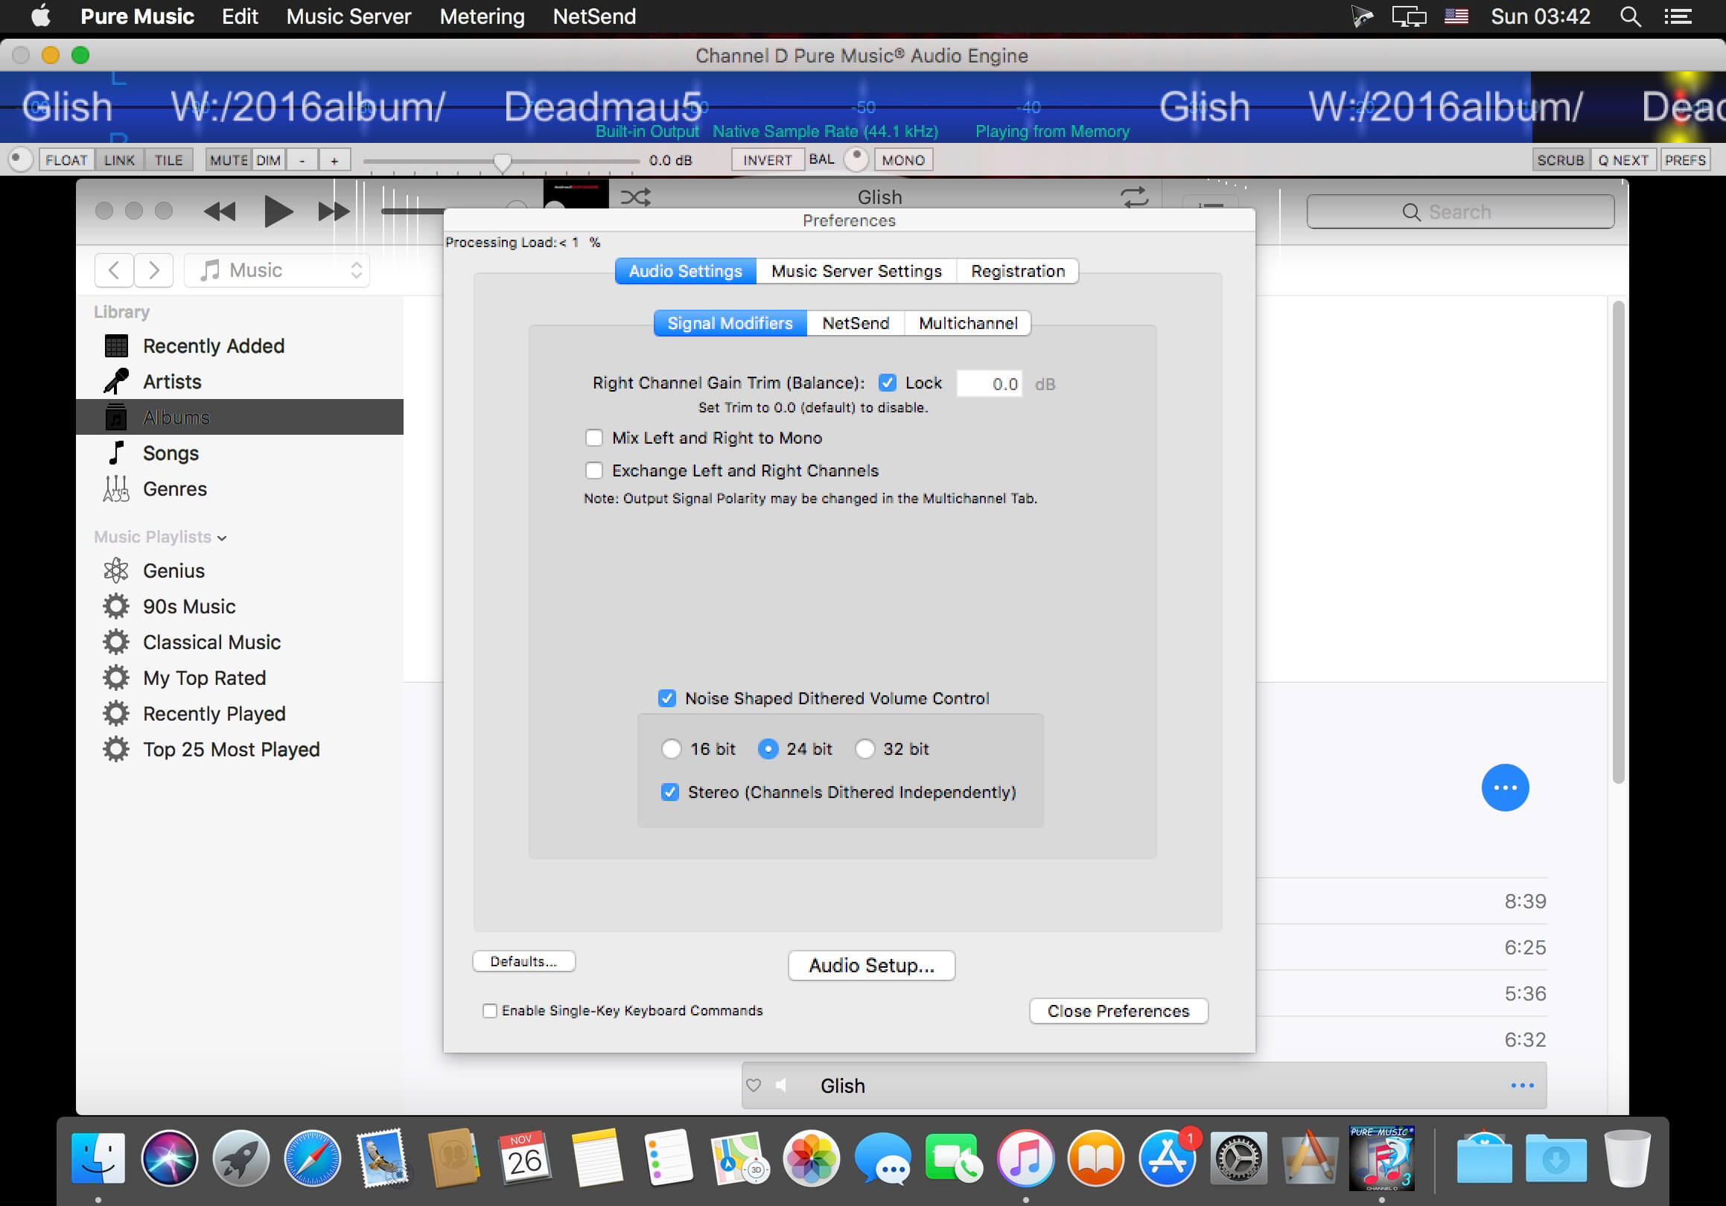Open the Music library selector dropdown
Image resolution: width=1726 pixels, height=1206 pixels.
(277, 270)
